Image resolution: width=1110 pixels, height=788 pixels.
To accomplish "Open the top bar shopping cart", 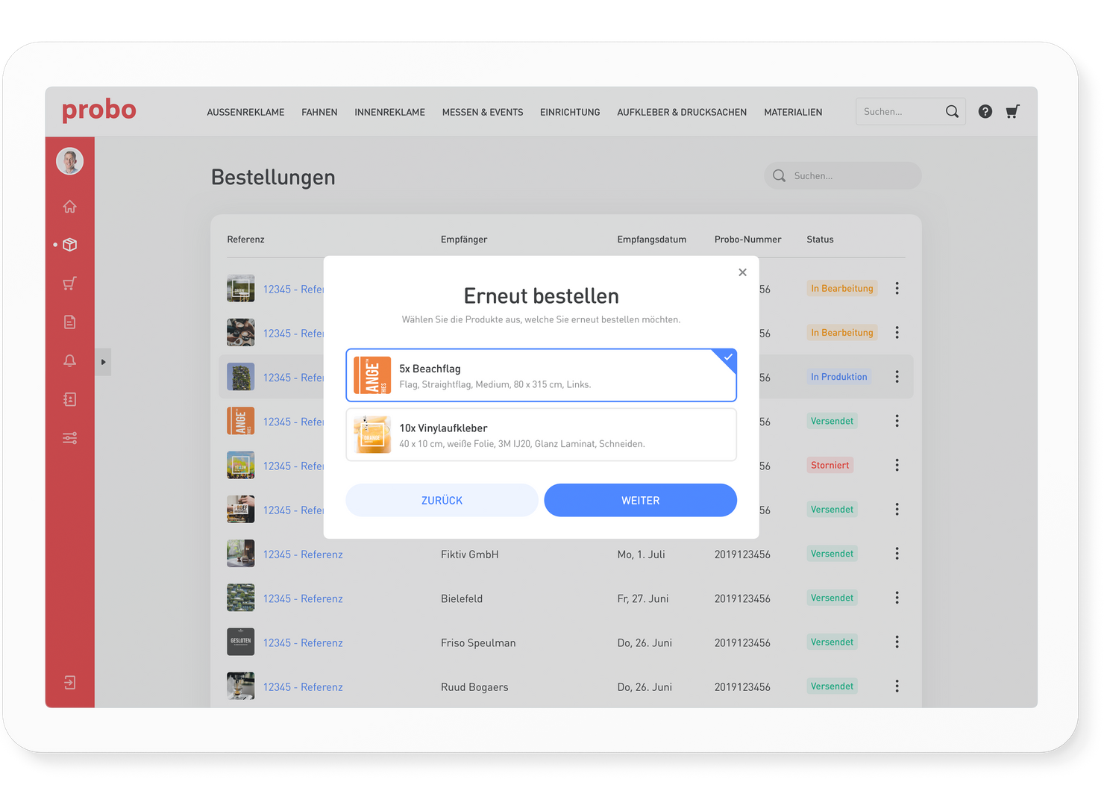I will 1012,112.
